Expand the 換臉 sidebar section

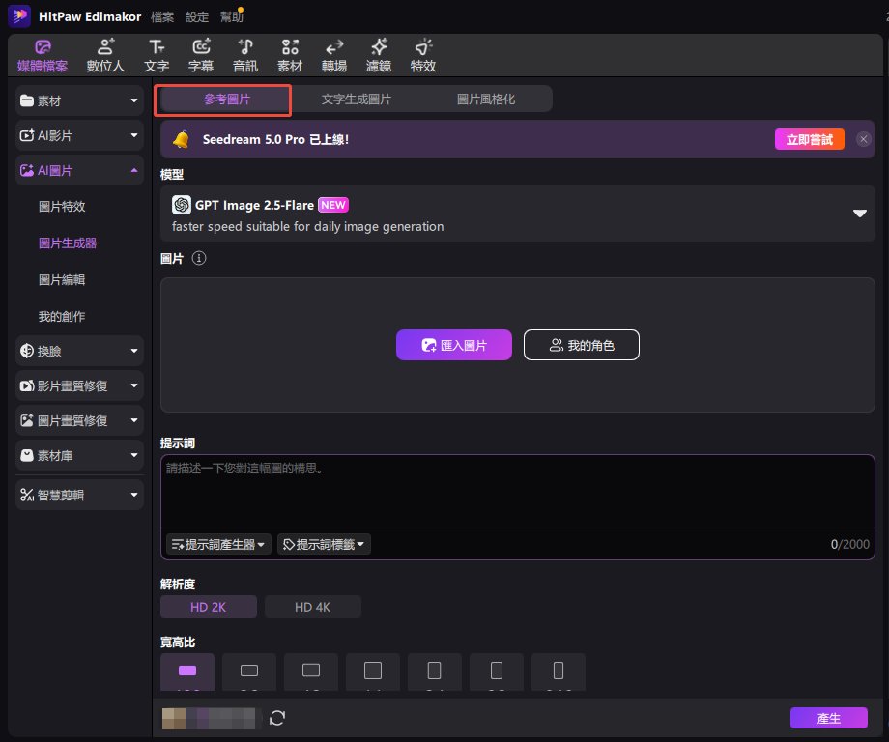(x=79, y=351)
